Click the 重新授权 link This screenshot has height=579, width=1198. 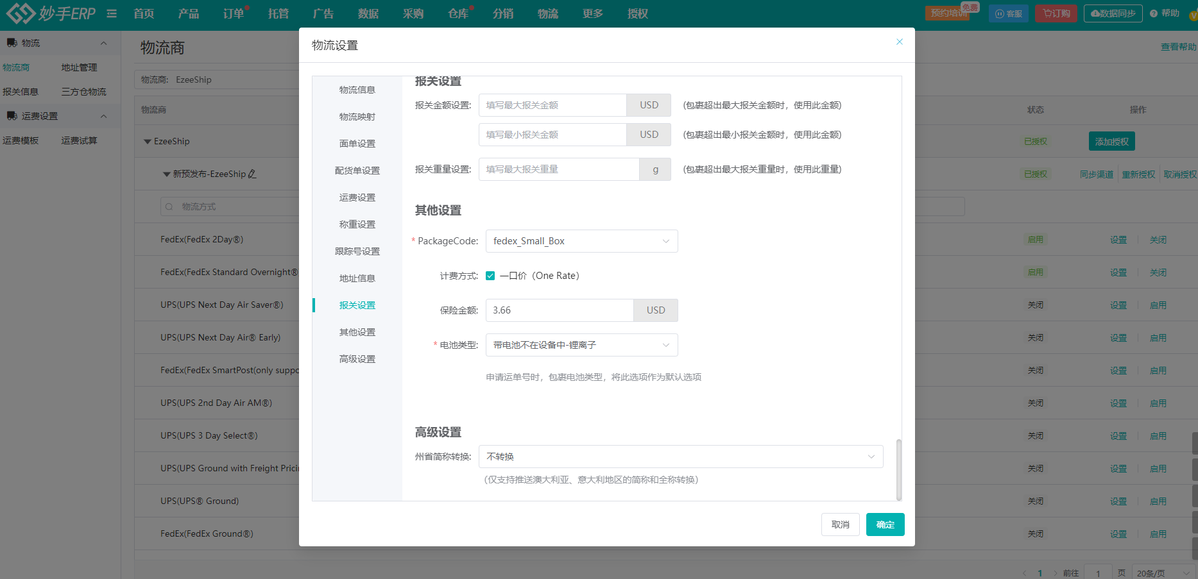tap(1138, 174)
